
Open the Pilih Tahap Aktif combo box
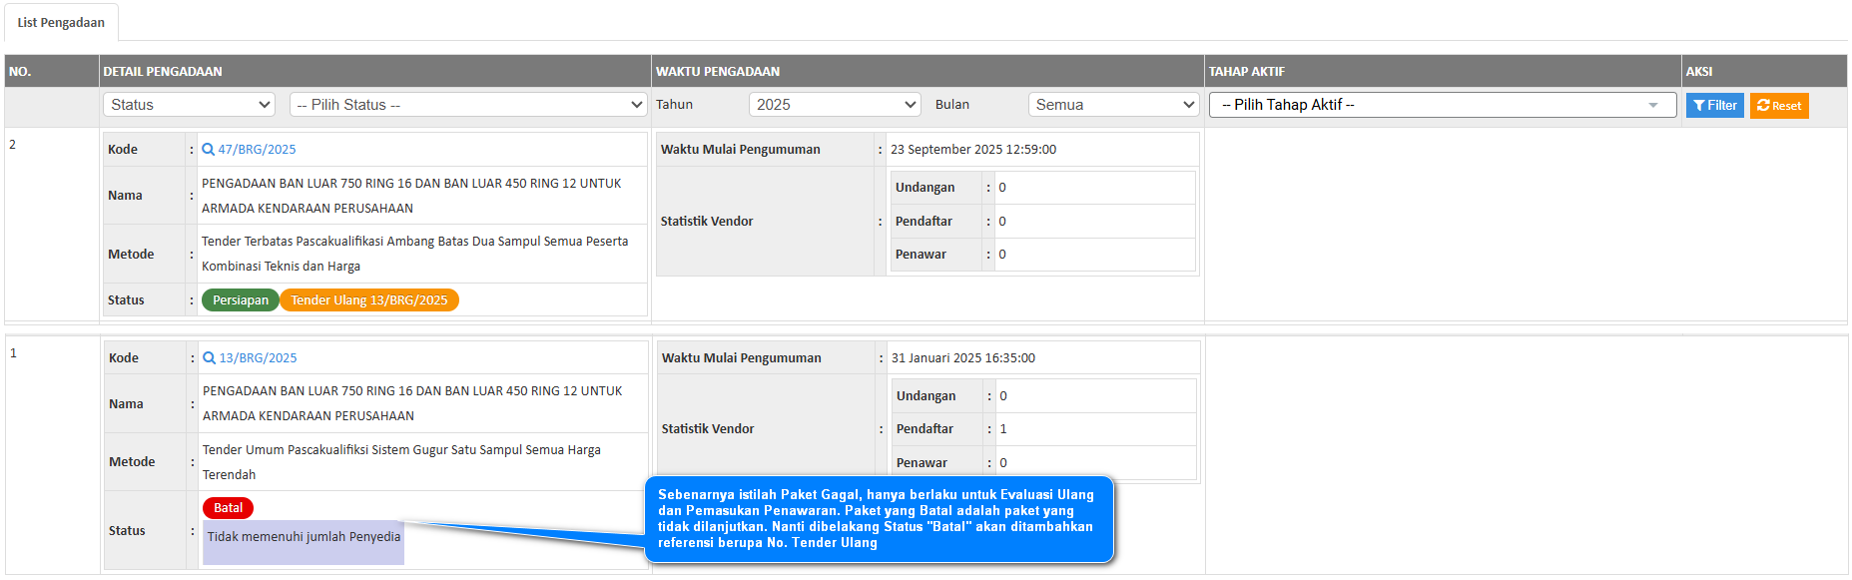[1441, 105]
